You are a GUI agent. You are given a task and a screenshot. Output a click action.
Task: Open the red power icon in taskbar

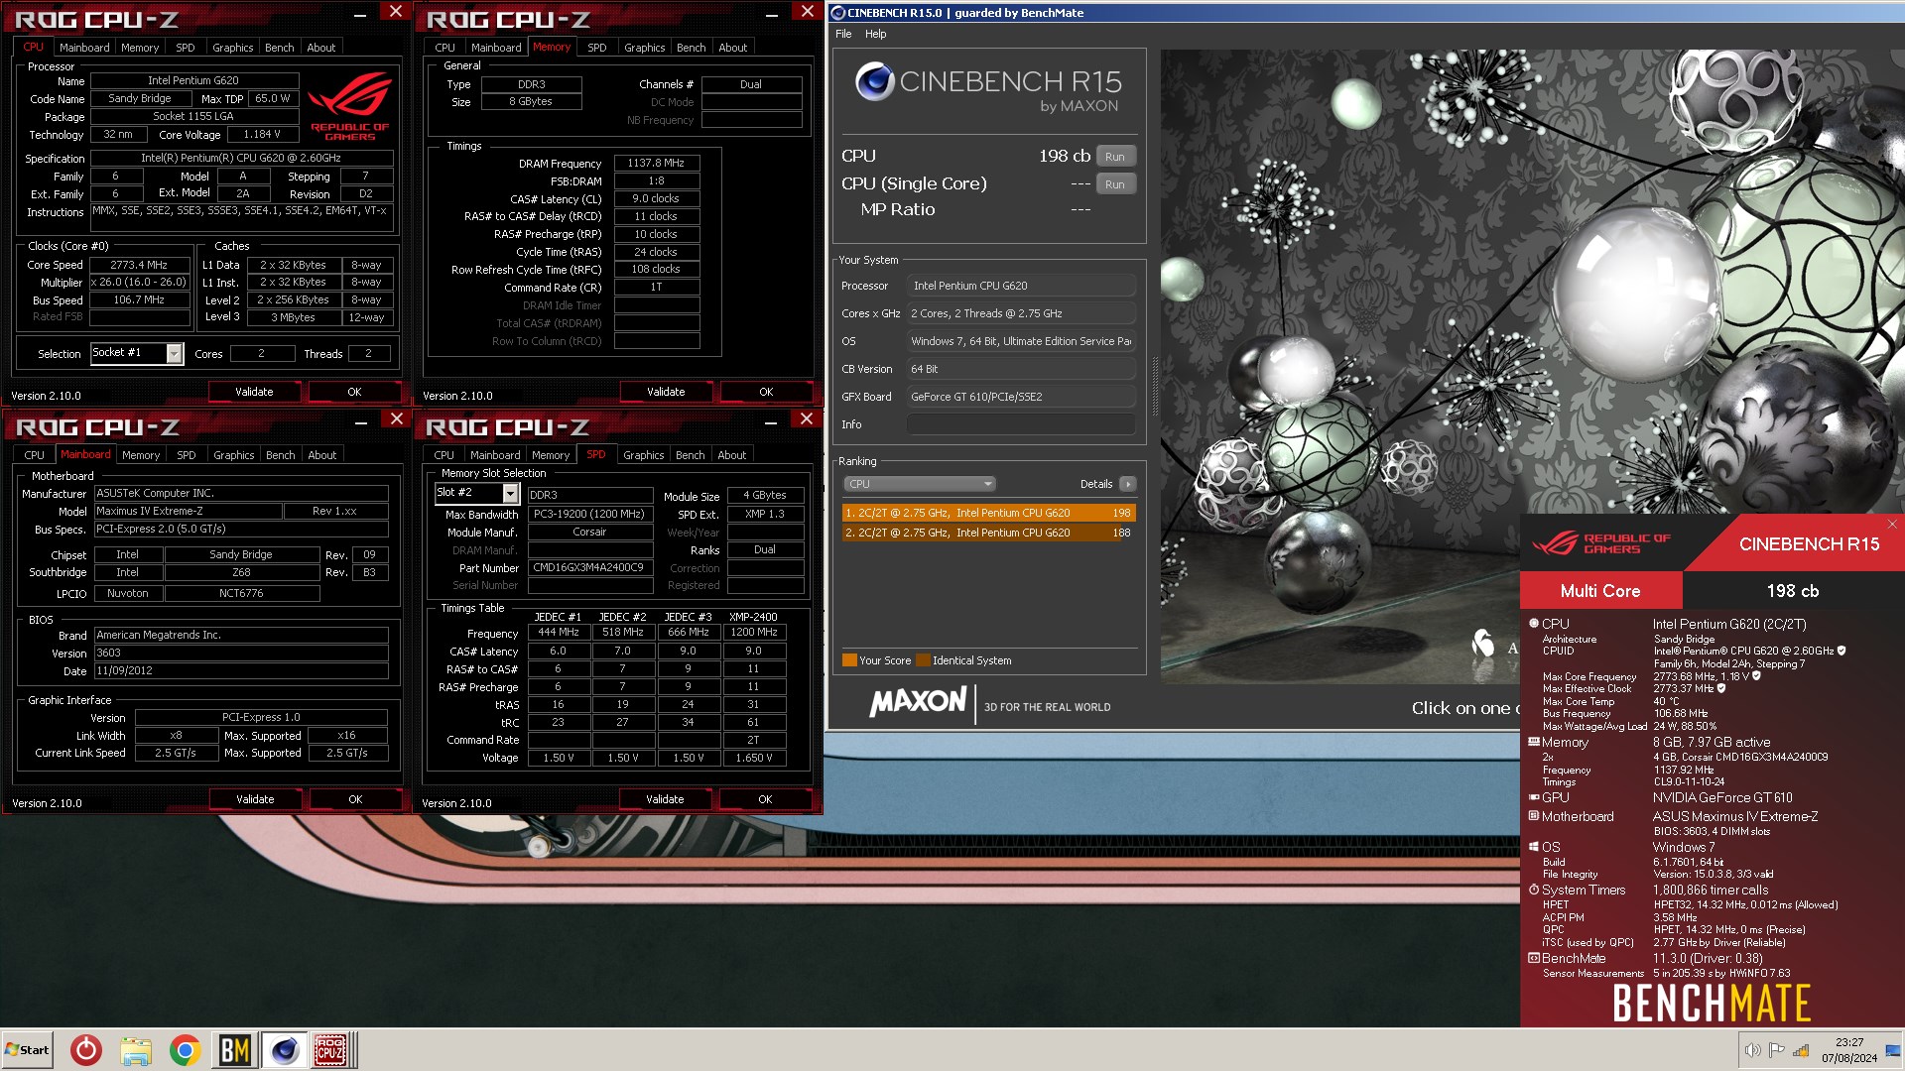click(x=86, y=1050)
